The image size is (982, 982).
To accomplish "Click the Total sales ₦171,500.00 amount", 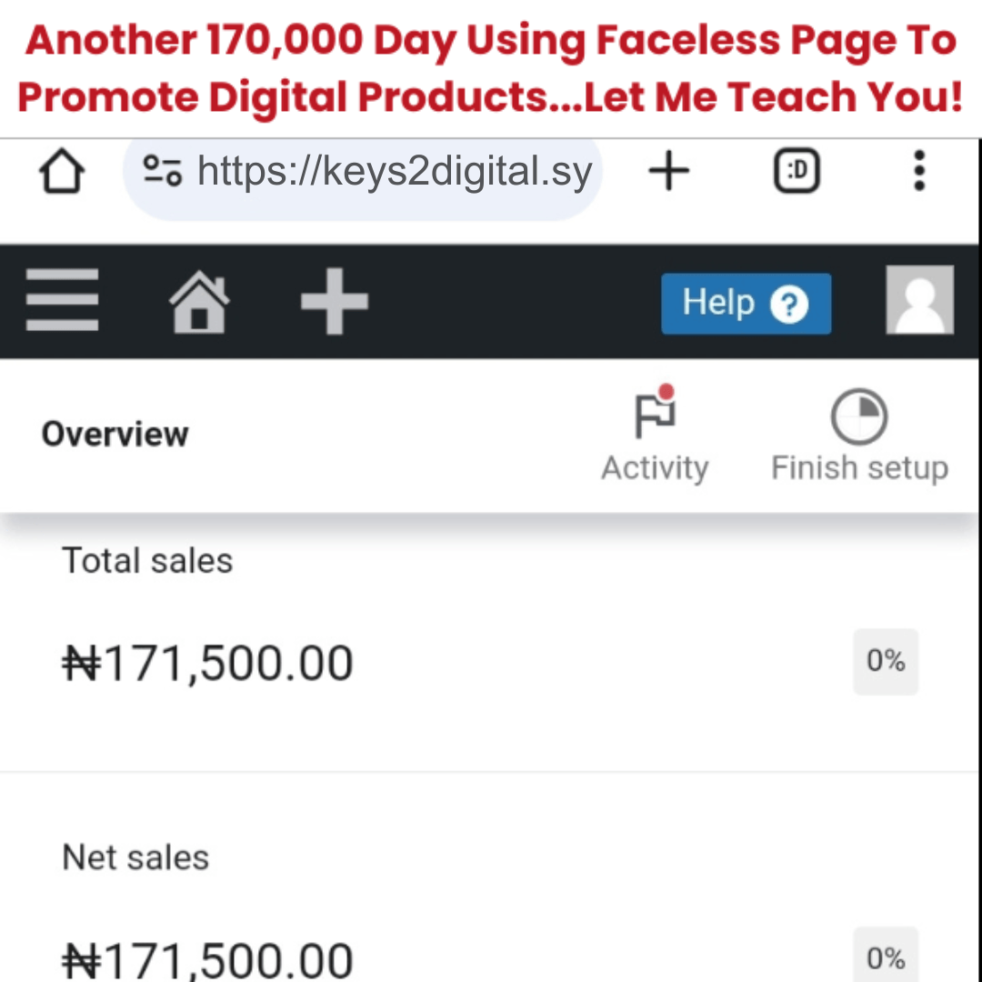I will coord(207,663).
